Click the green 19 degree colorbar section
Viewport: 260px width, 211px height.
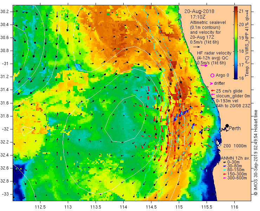click(236, 38)
